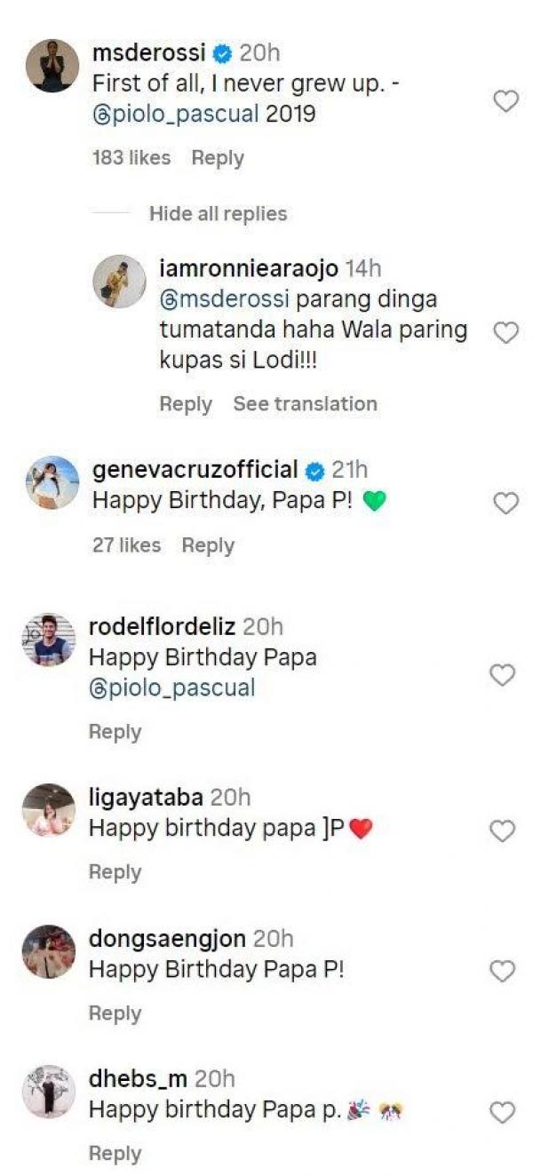Reply to msderossi's comment
533x1176 pixels.
[218, 158]
